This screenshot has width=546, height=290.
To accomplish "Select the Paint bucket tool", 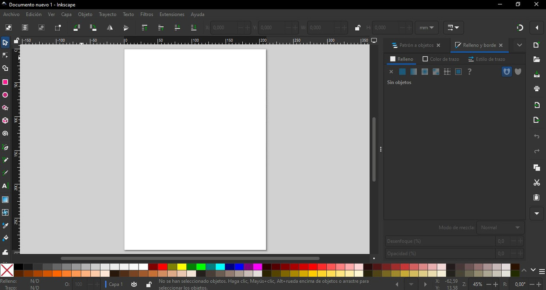I will (x=5, y=238).
